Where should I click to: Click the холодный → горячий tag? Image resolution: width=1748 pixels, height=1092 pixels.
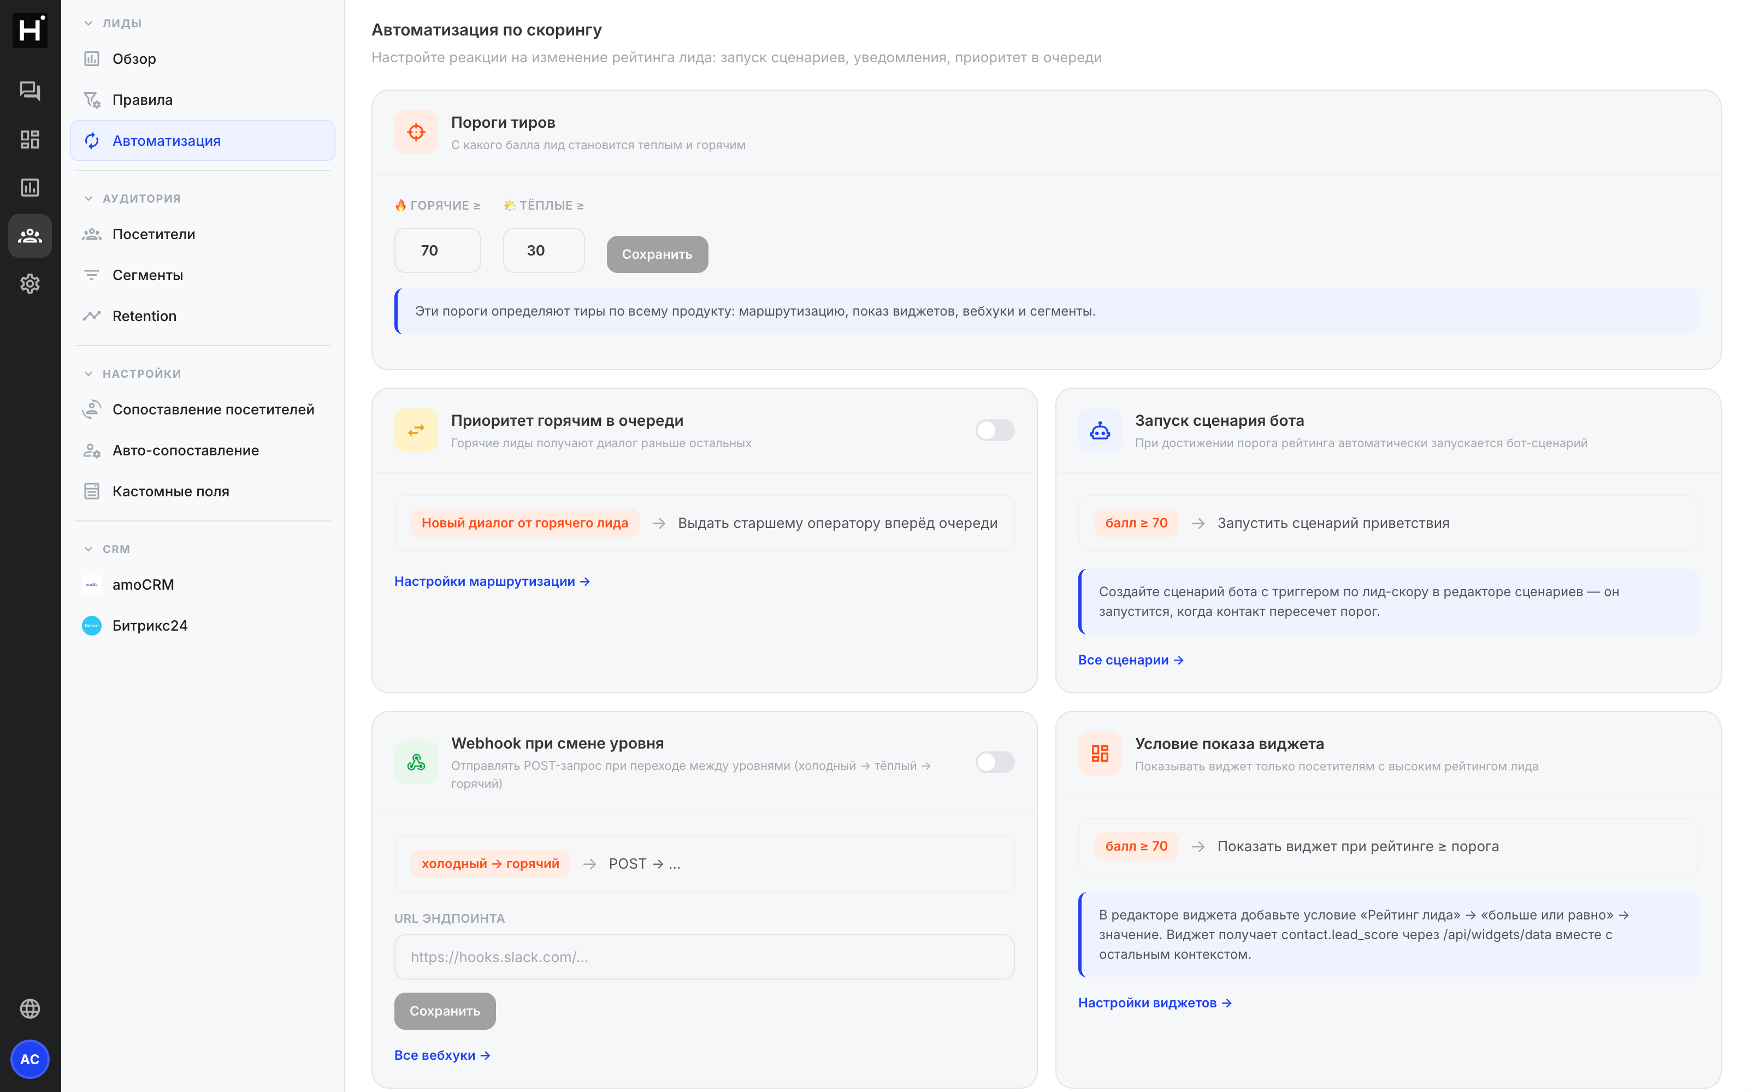(491, 864)
